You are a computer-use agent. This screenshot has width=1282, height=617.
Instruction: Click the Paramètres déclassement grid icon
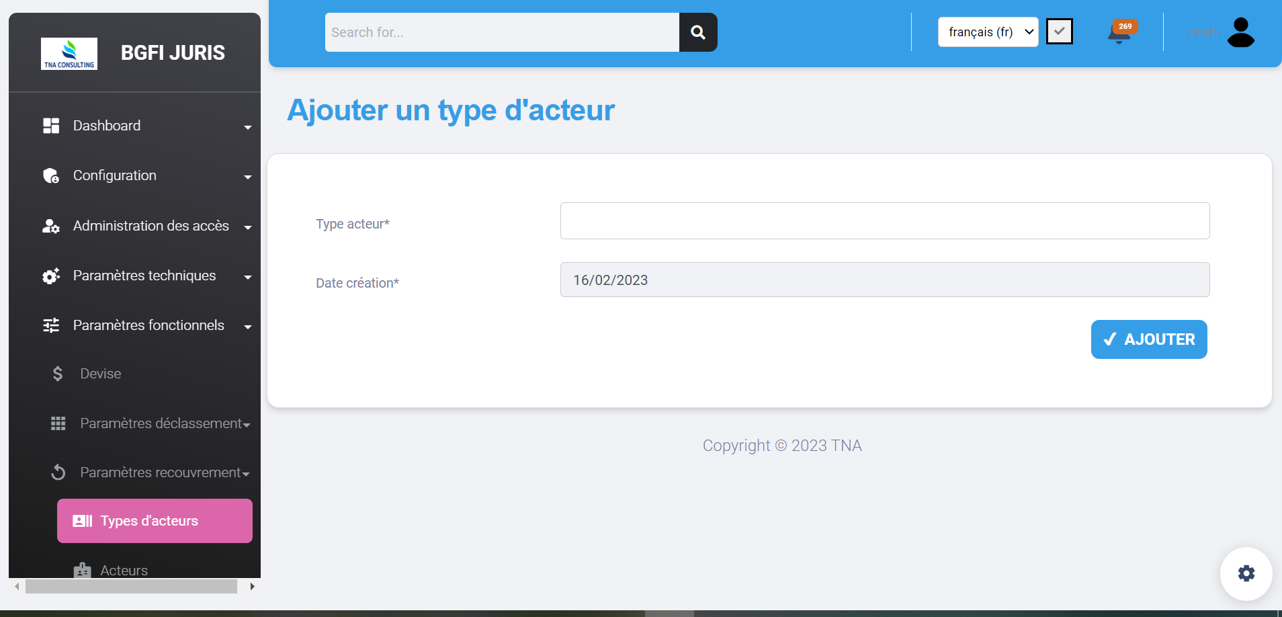(x=58, y=423)
